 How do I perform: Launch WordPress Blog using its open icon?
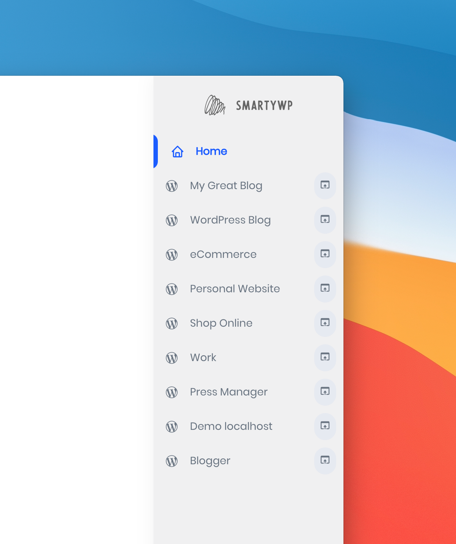pyautogui.click(x=324, y=220)
